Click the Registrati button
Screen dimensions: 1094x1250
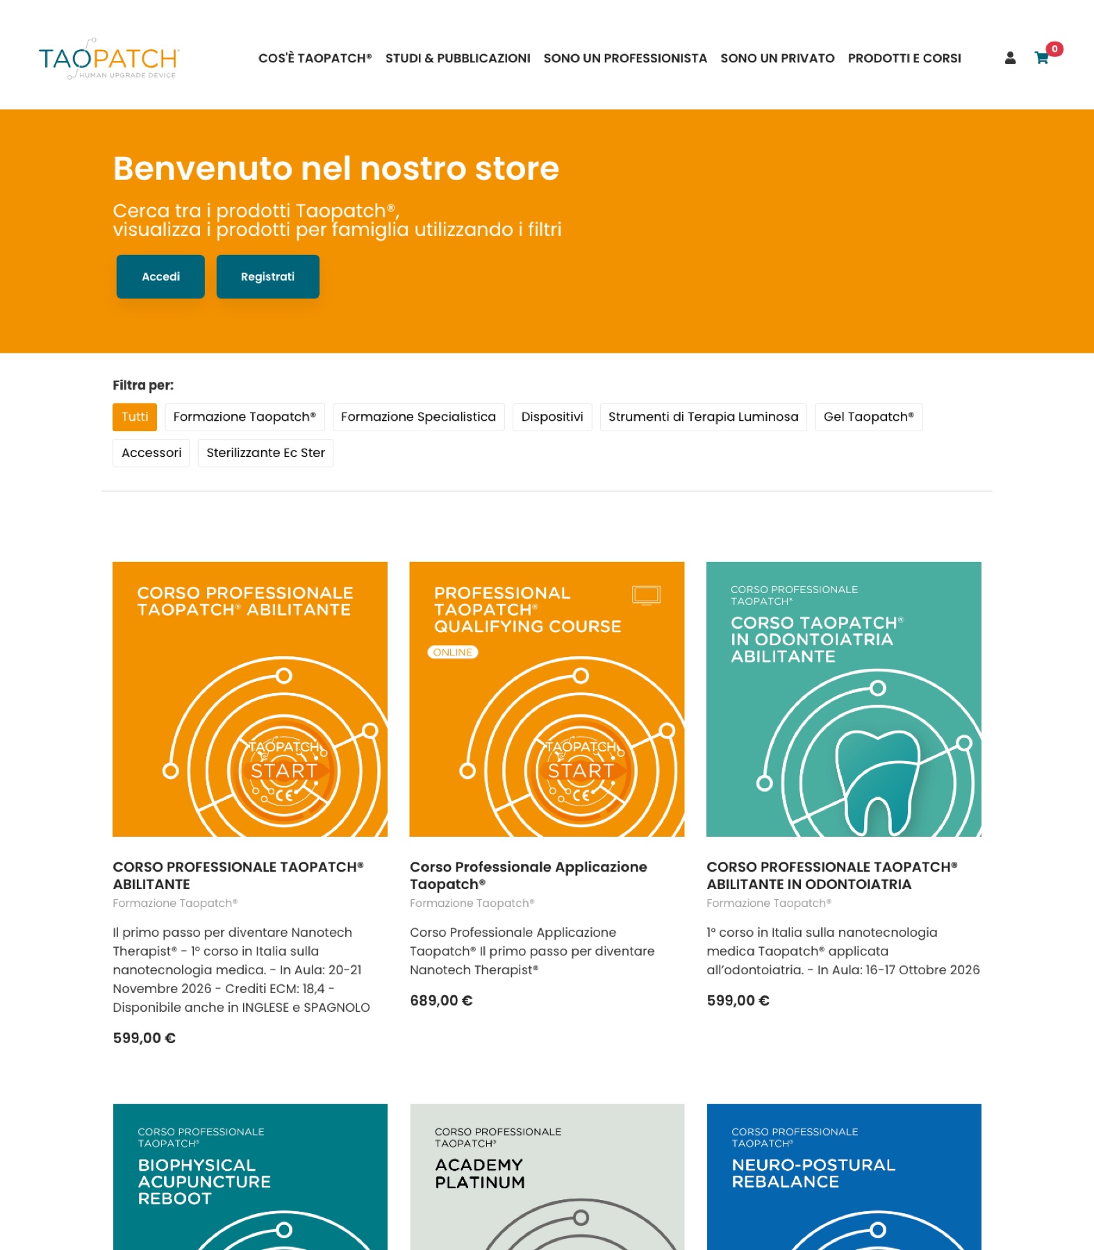tap(267, 276)
